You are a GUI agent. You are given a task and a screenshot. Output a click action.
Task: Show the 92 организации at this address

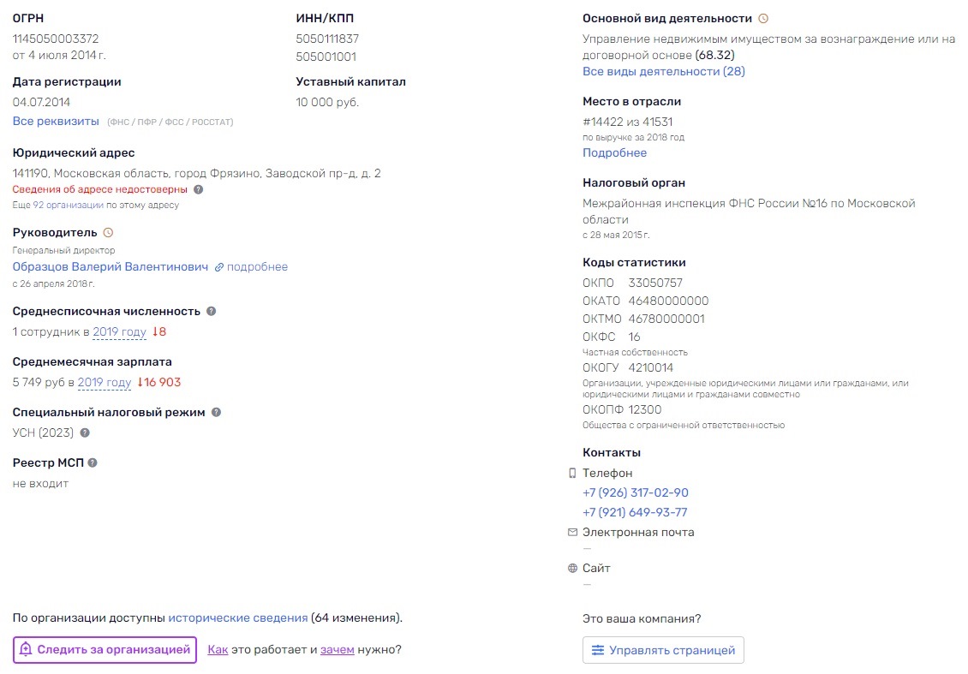68,205
